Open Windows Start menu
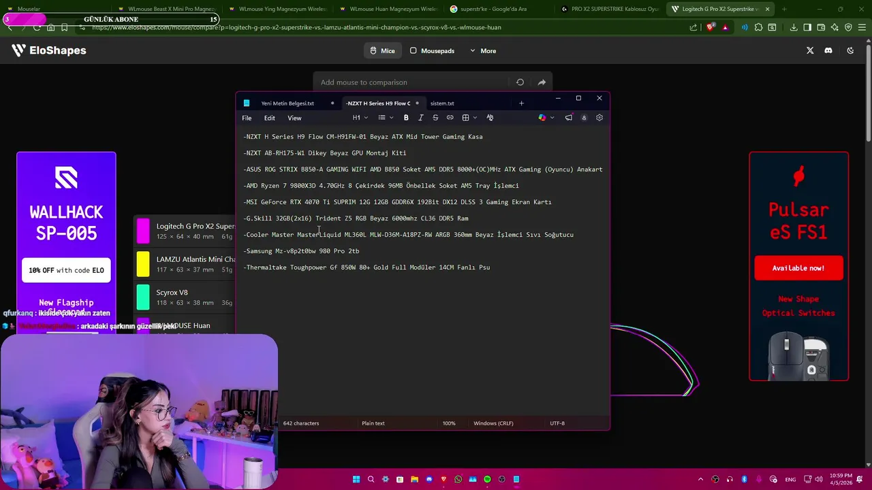The height and width of the screenshot is (490, 872). pos(356,479)
